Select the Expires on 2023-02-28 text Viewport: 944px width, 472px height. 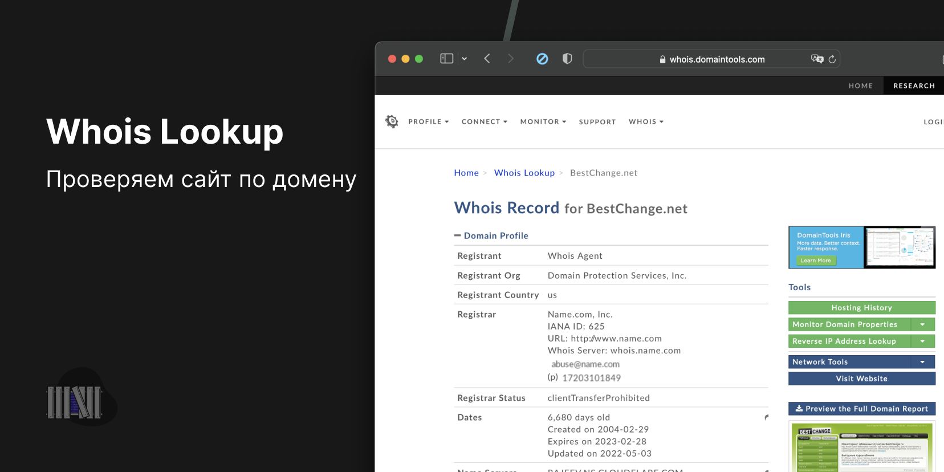pyautogui.click(x=597, y=441)
